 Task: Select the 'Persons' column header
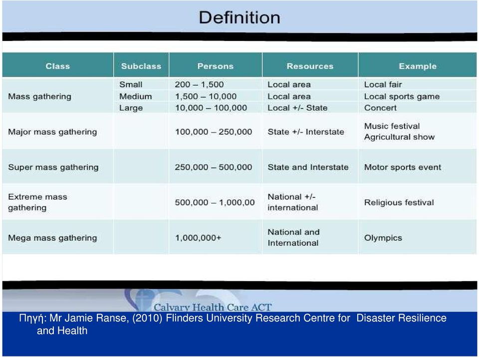pyautogui.click(x=216, y=66)
